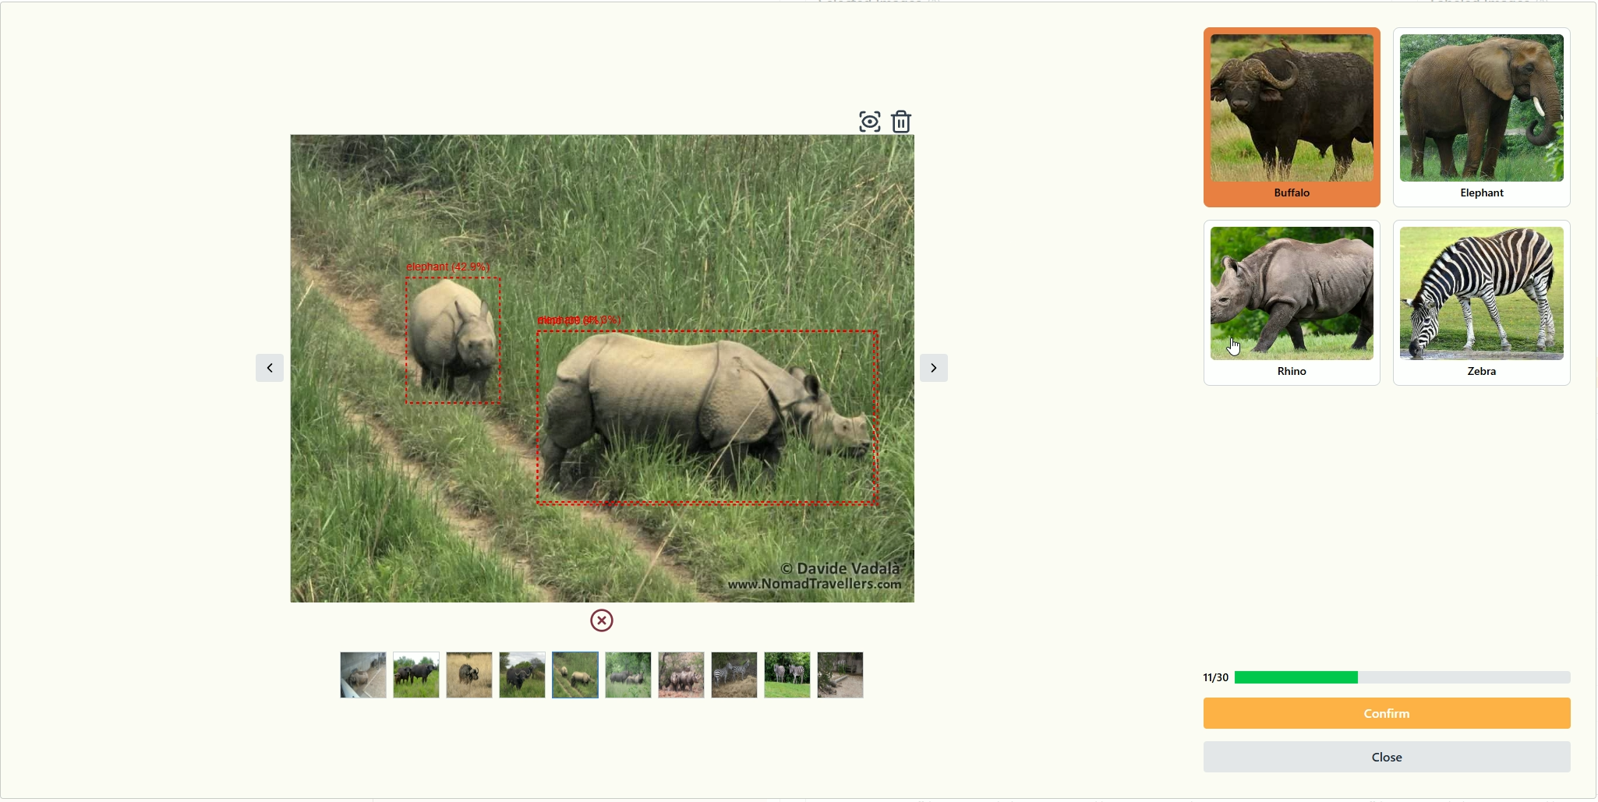Select the Elephant class card
The height and width of the screenshot is (802, 1598).
pos(1481,117)
